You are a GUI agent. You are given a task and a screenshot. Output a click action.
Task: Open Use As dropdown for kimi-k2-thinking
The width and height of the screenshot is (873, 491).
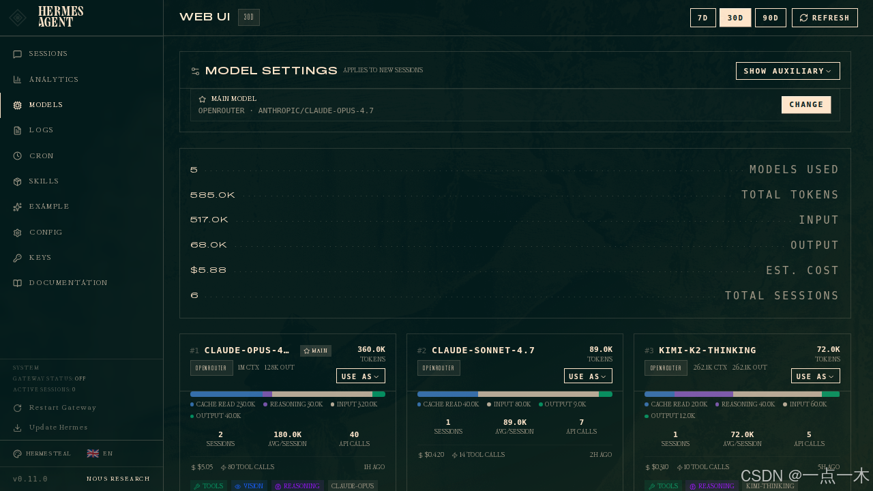click(816, 376)
